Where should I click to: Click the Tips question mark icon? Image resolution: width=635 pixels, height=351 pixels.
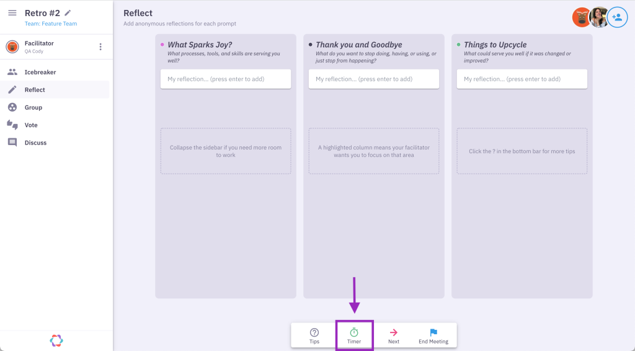[314, 332]
